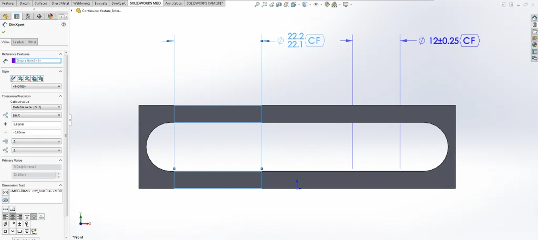Viewport: 538px width, 240px height.
Task: Open the DisplayManager color sphere tab icon
Action: click(x=50, y=16)
